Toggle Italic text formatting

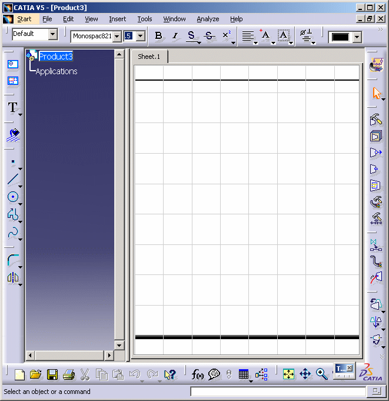coord(175,36)
